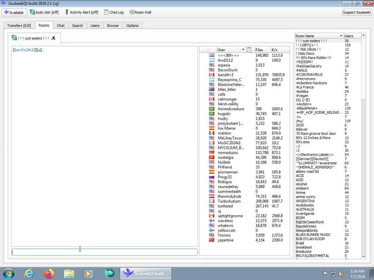Click the German flag icon beside nomaduzzu
374x280 pixels.
coord(212,152)
